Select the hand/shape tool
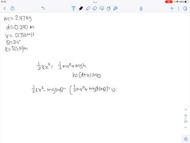The width and height of the screenshot is (190, 143). click(x=108, y=8)
